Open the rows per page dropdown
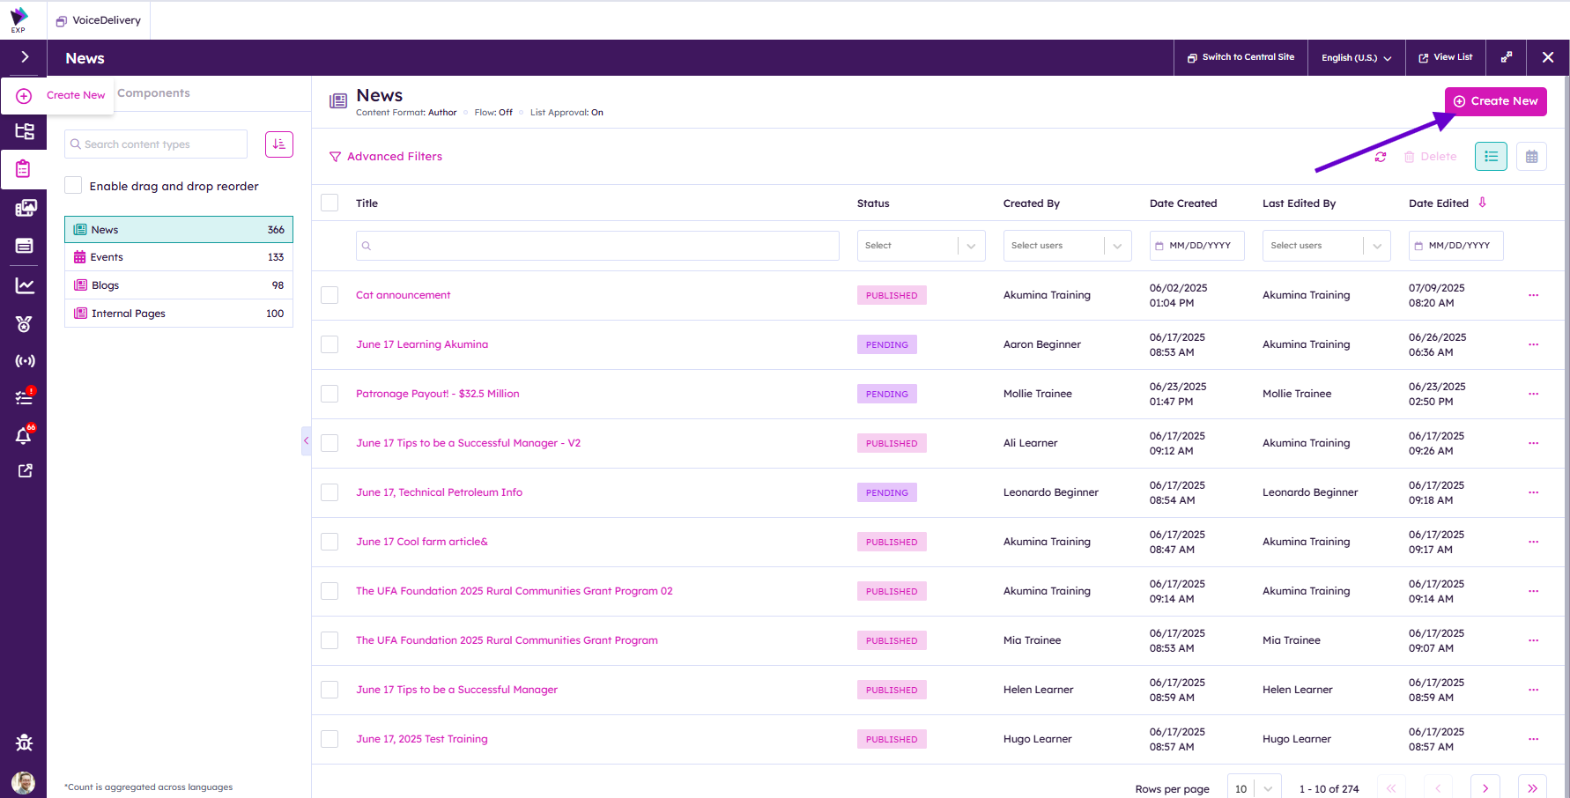1570x798 pixels. (1254, 788)
